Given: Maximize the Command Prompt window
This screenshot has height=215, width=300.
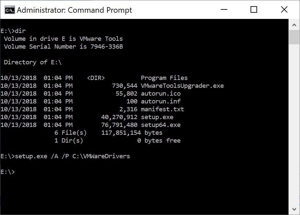Looking at the screenshot, I should tap(254, 9).
